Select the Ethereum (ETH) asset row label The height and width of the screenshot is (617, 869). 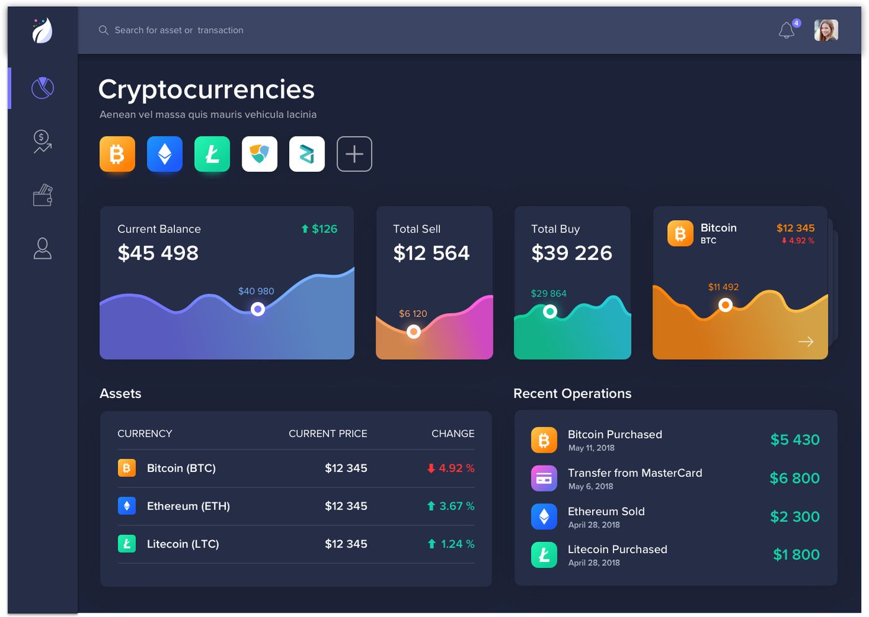pos(188,506)
